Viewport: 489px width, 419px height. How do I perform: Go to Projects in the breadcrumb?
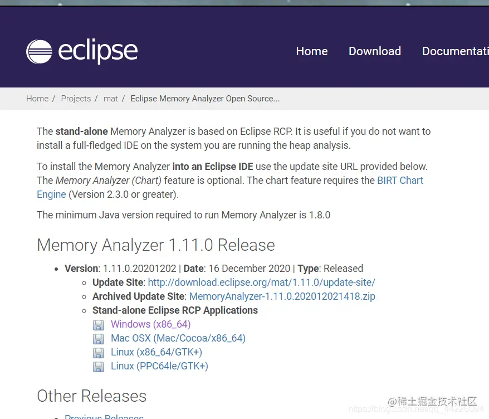(76, 99)
